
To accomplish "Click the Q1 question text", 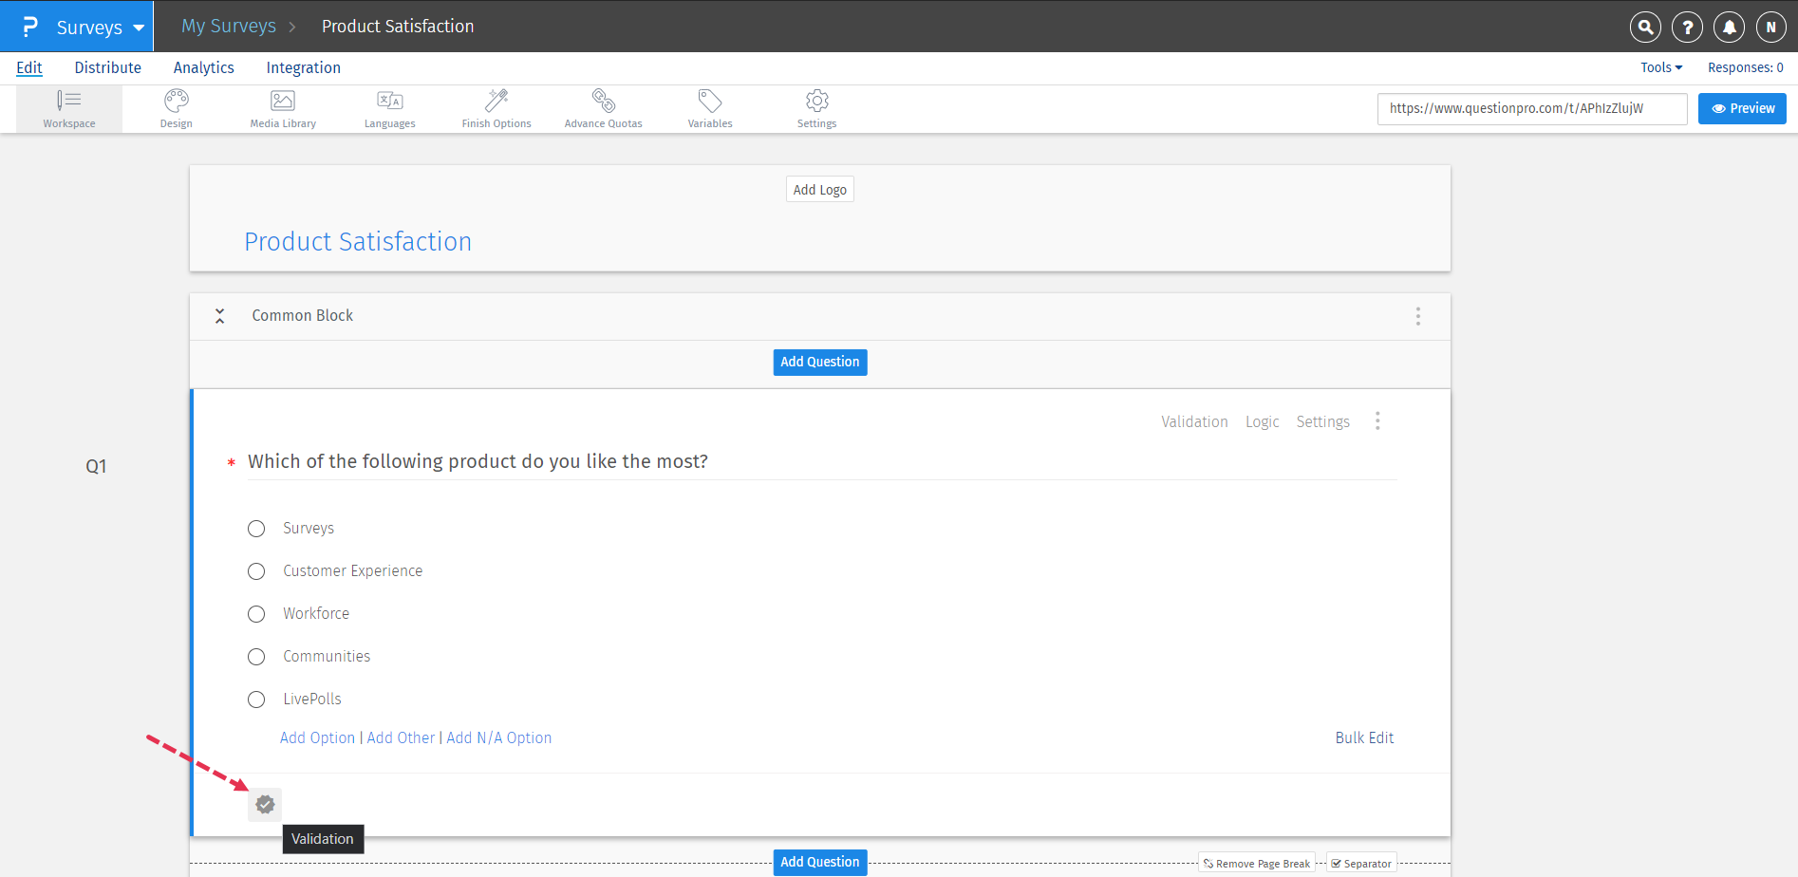I will point(478,461).
